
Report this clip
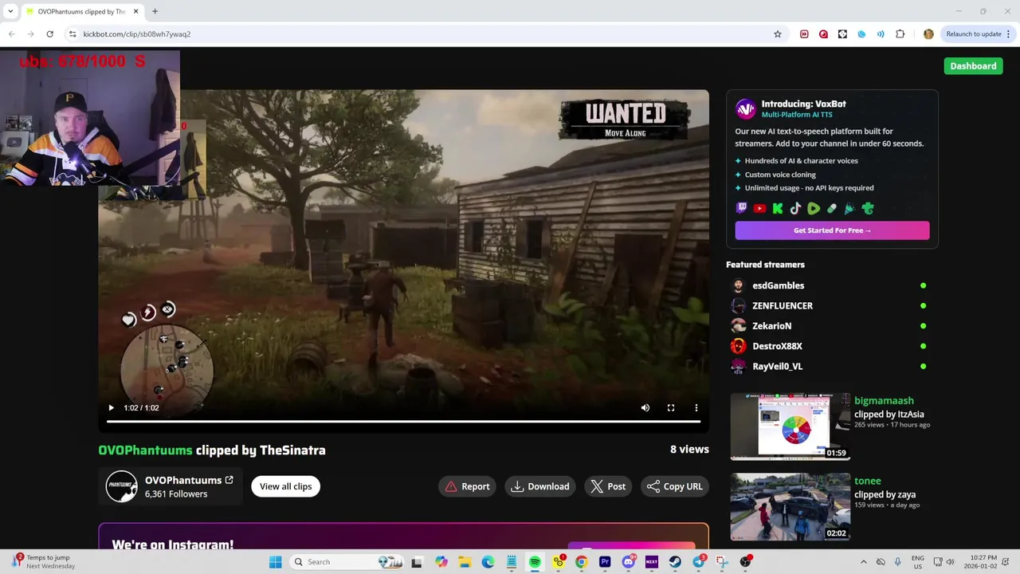(x=467, y=486)
